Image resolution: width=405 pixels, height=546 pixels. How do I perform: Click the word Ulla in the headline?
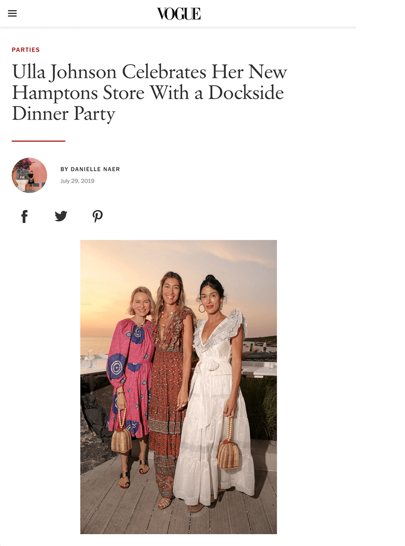[x=29, y=72]
